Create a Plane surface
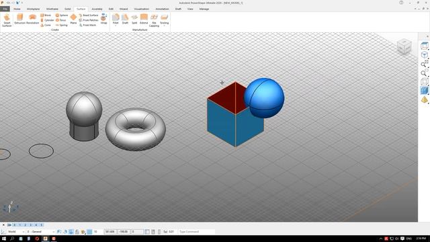430x242 pixels. pyautogui.click(x=73, y=19)
